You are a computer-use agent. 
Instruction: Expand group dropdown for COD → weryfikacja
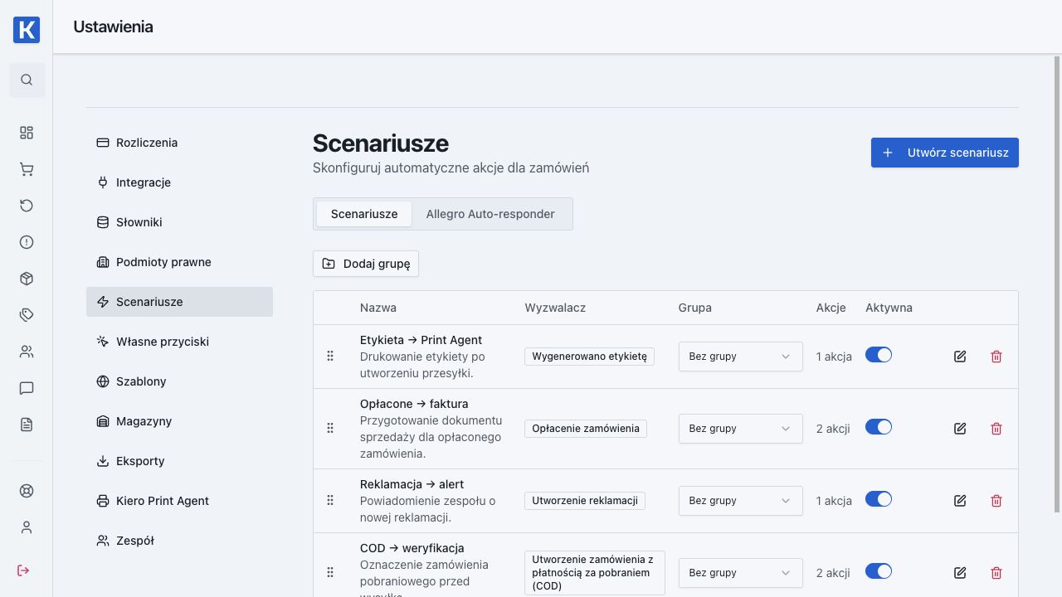[x=741, y=573]
